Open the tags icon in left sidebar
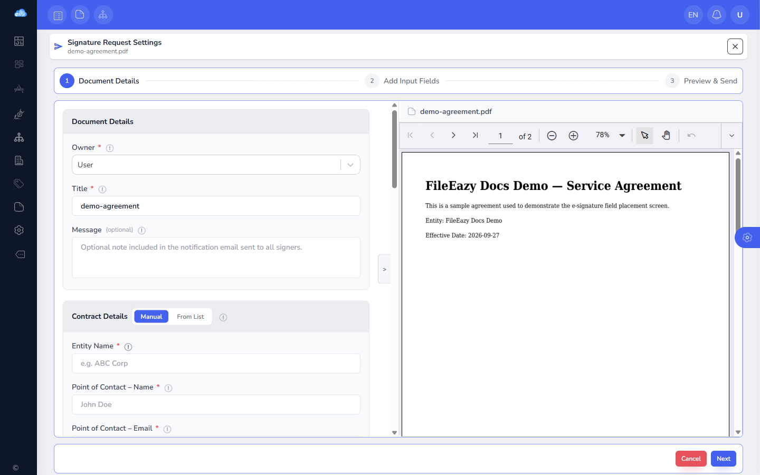The width and height of the screenshot is (760, 475). point(19,184)
